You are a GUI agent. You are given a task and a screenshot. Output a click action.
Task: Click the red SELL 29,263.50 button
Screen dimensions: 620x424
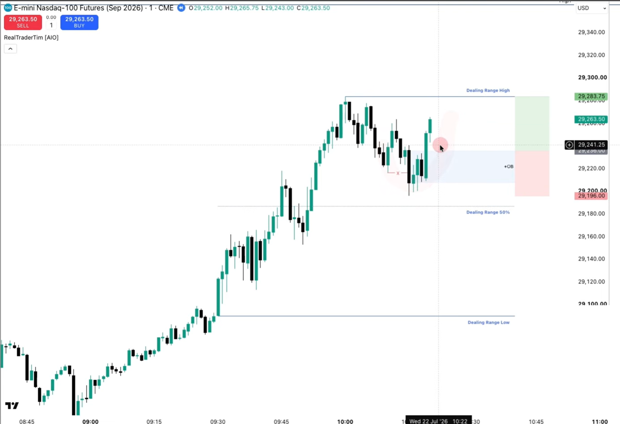tap(23, 22)
